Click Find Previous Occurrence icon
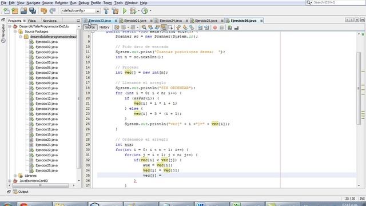366x206 pixels. 150,27
